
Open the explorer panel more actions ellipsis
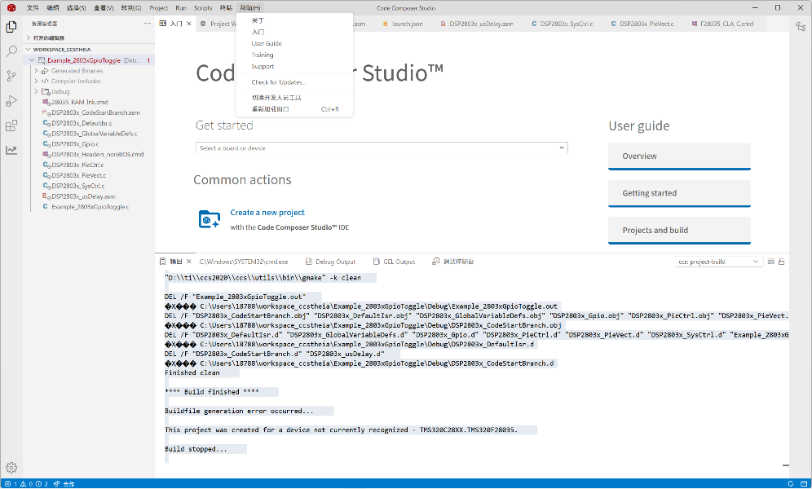pos(148,24)
